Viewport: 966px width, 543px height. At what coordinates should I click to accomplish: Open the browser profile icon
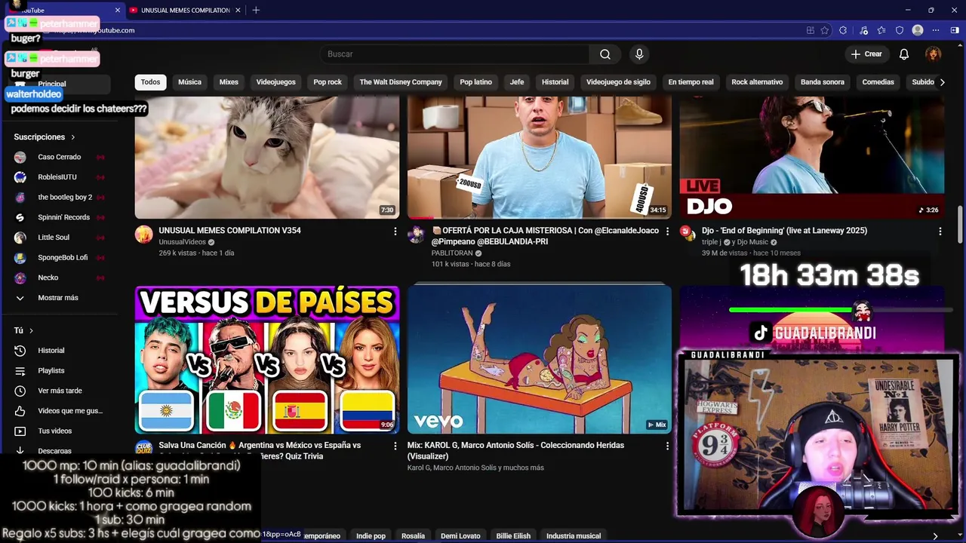coord(918,30)
